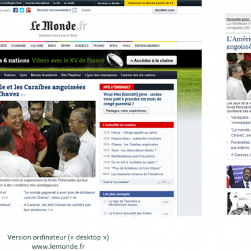Select the ÉDITION ABONNÉS tab
The width and height of the screenshot is (251, 251).
147,45
